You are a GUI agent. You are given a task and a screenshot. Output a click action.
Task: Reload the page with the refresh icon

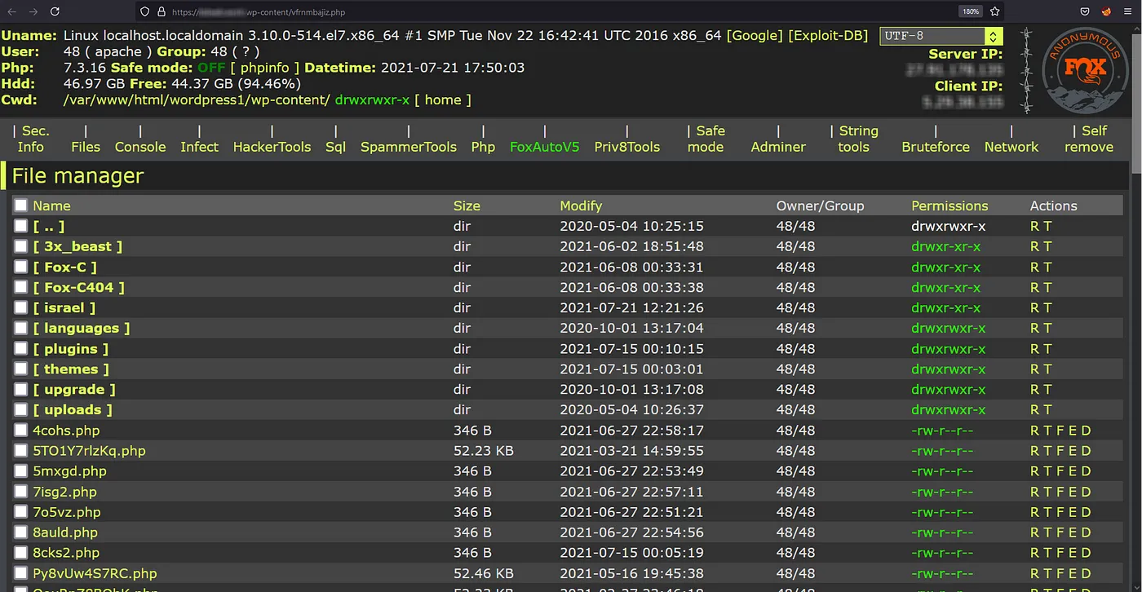55,11
